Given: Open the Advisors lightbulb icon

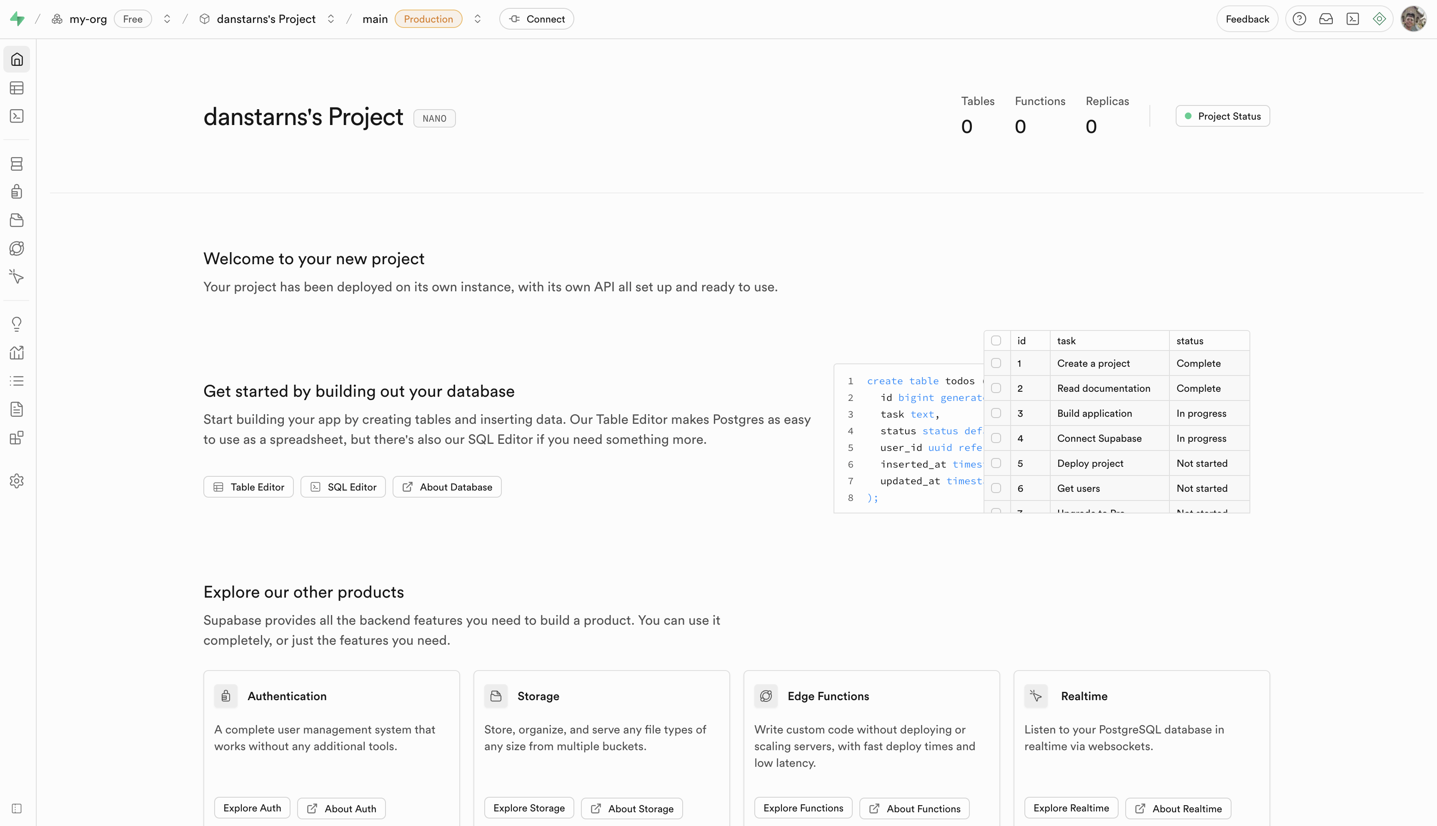Looking at the screenshot, I should point(16,324).
